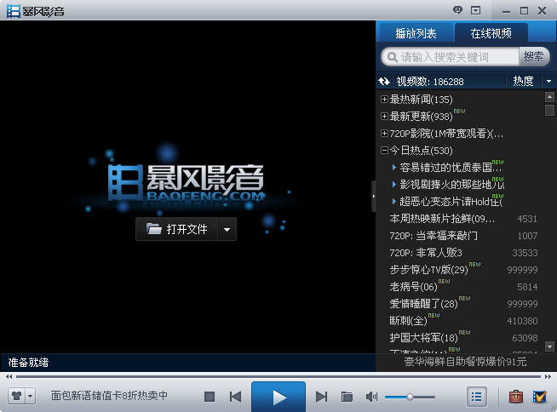This screenshot has width=557, height=412.
Task: Refresh the video list with the refresh icon
Action: point(384,82)
